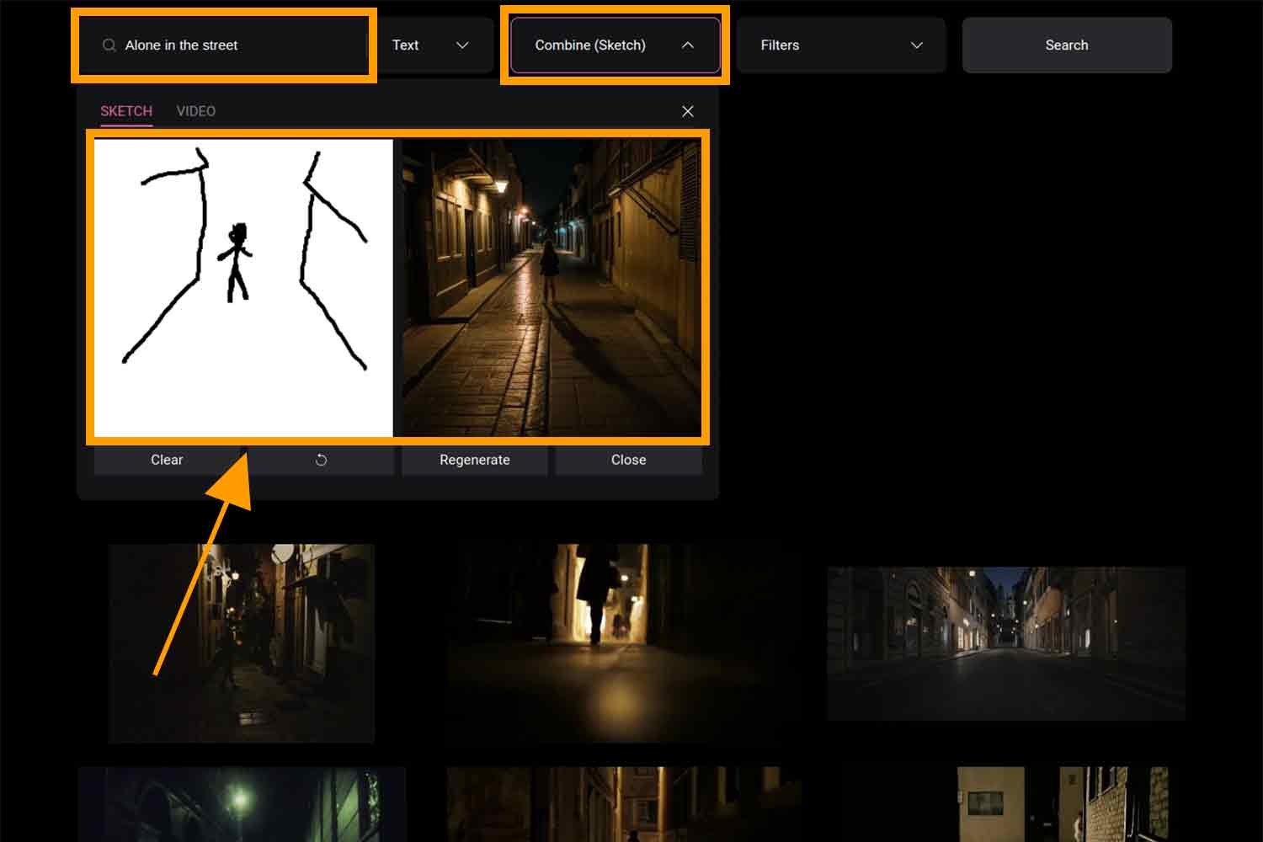The height and width of the screenshot is (842, 1263).
Task: Expand the Filters chevron
Action: (x=917, y=45)
